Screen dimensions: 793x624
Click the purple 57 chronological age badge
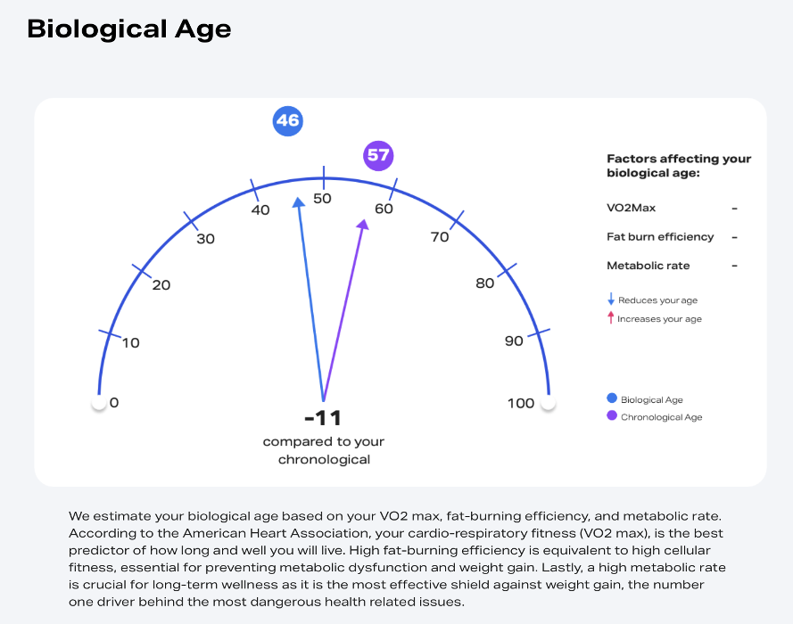[x=378, y=156]
